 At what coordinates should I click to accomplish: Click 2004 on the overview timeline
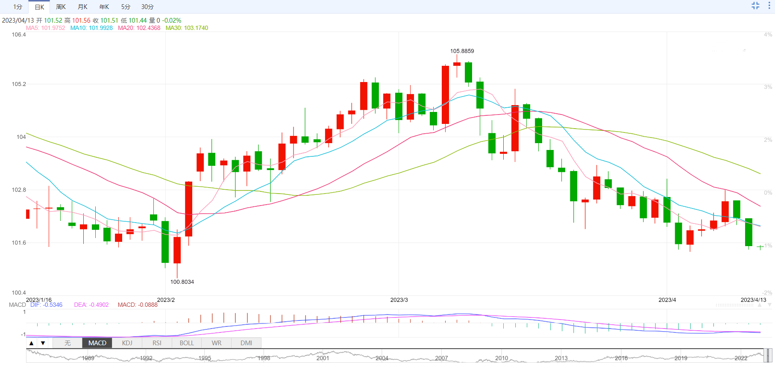[x=382, y=358]
